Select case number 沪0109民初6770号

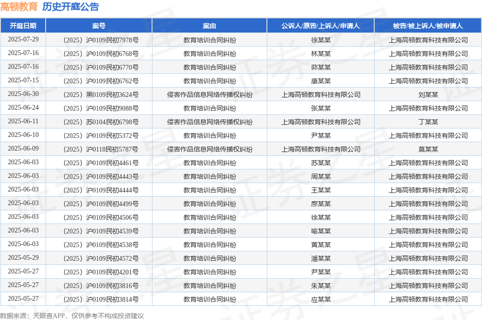click(101, 67)
